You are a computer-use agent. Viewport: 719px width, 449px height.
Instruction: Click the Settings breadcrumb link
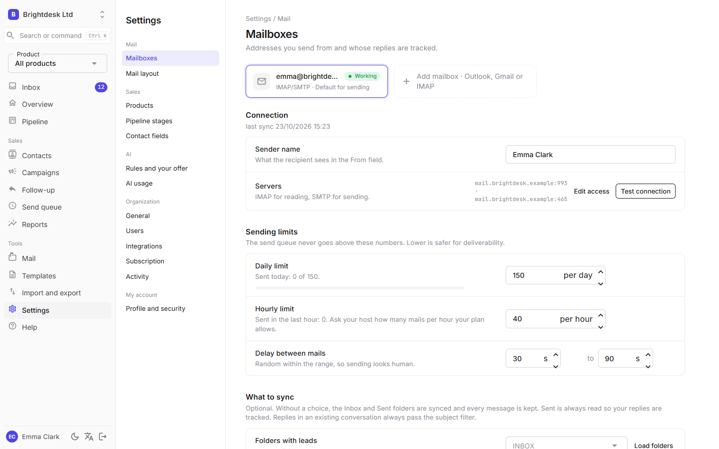pos(258,18)
